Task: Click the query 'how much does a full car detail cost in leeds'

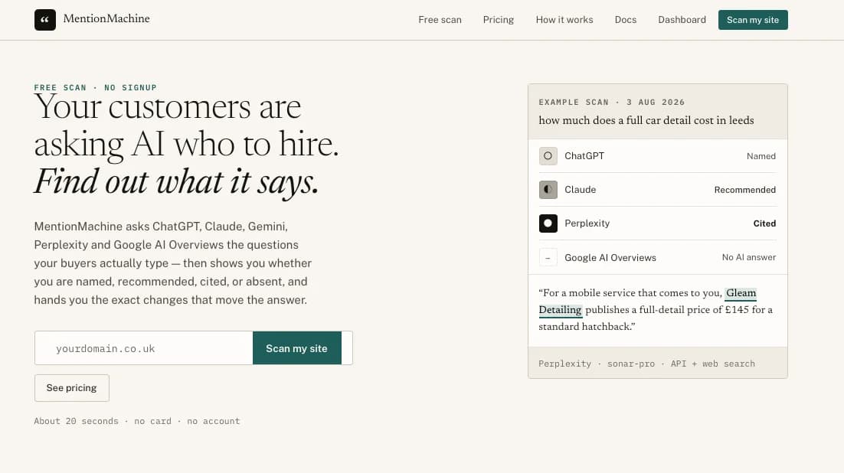Action: pos(646,120)
